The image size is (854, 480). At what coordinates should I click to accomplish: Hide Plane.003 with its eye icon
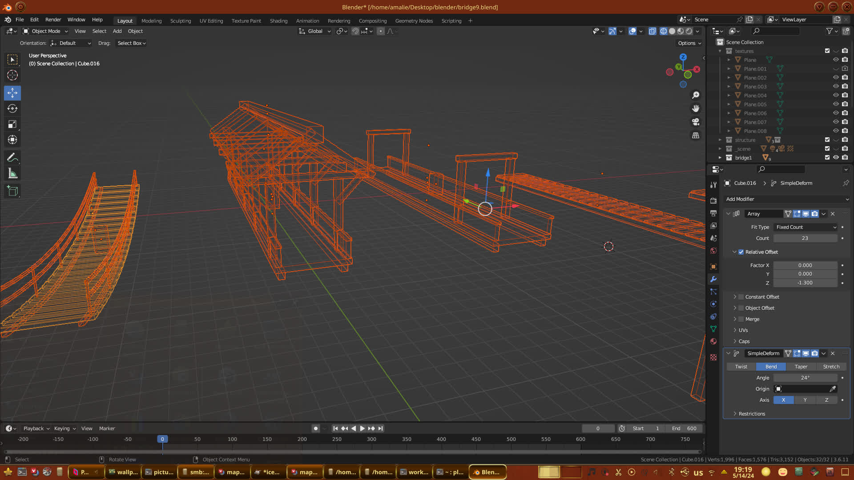click(836, 87)
